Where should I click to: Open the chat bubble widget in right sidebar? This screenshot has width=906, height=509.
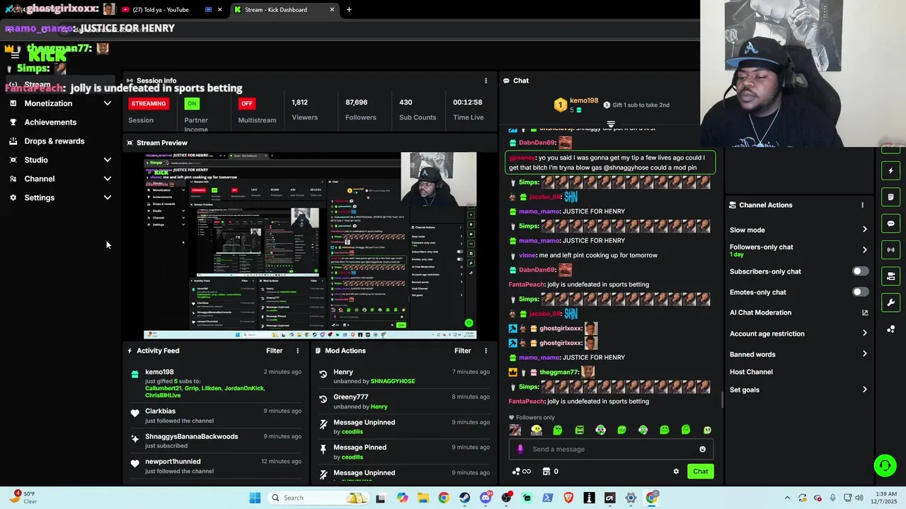click(x=890, y=223)
